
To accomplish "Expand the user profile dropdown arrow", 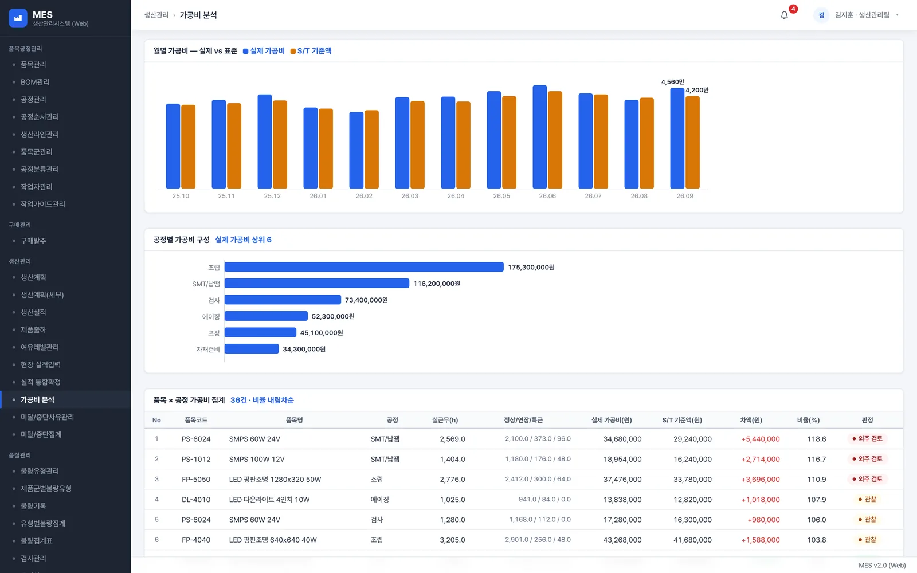I will (x=897, y=15).
